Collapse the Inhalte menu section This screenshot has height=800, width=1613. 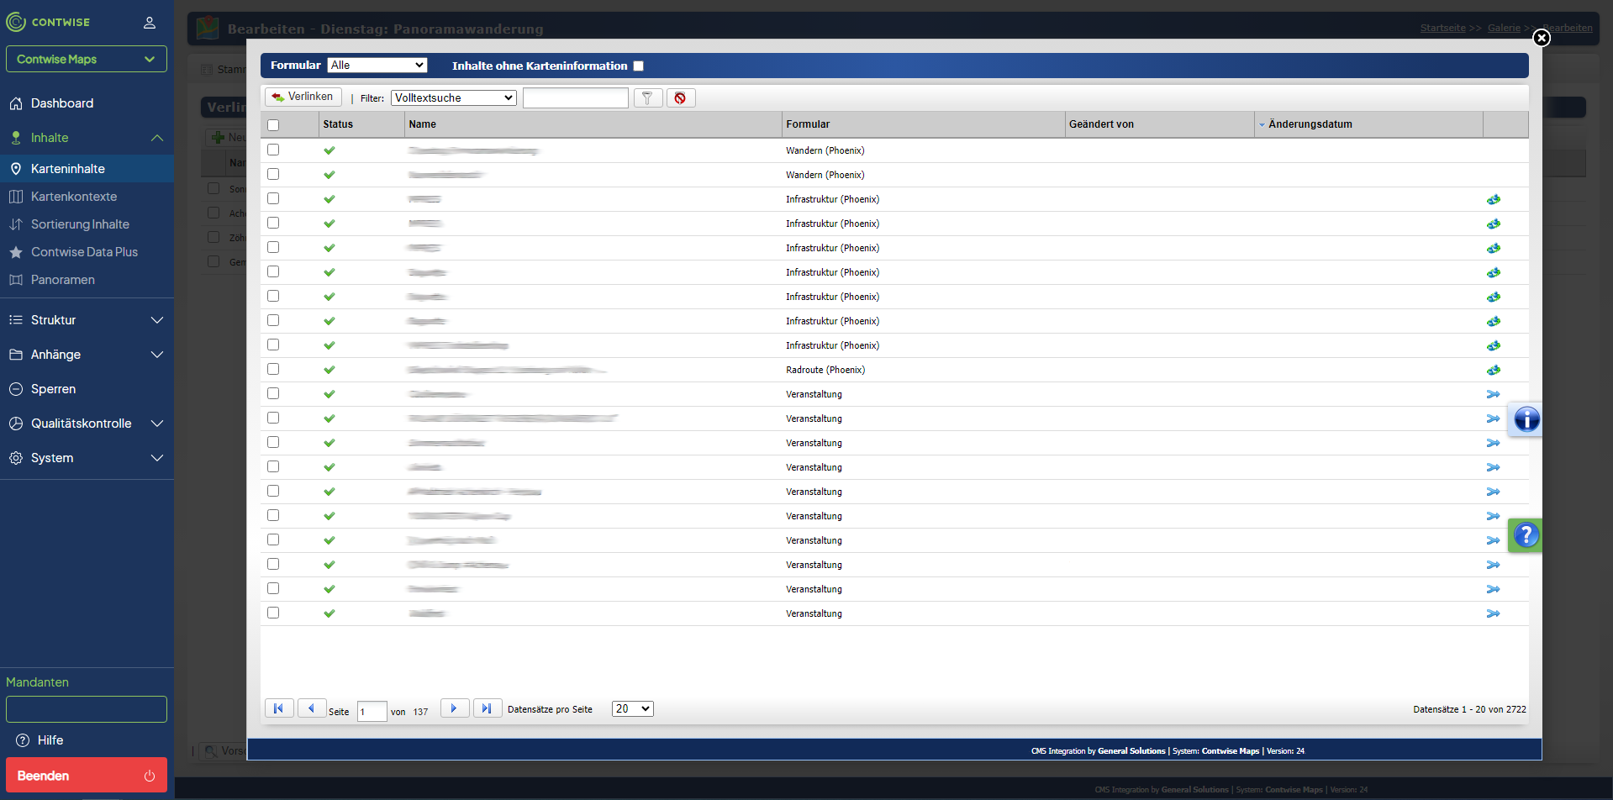click(157, 138)
